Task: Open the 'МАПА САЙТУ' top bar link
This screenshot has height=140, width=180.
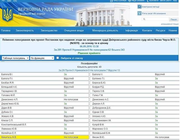Action: (166, 1)
